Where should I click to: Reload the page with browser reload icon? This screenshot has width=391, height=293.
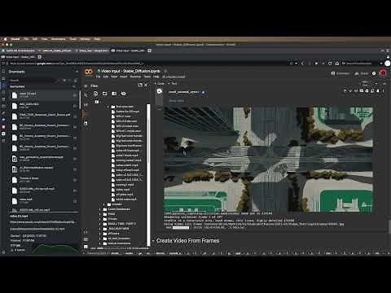tap(330, 63)
